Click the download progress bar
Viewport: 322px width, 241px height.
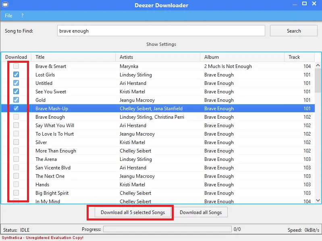[x=167, y=229]
